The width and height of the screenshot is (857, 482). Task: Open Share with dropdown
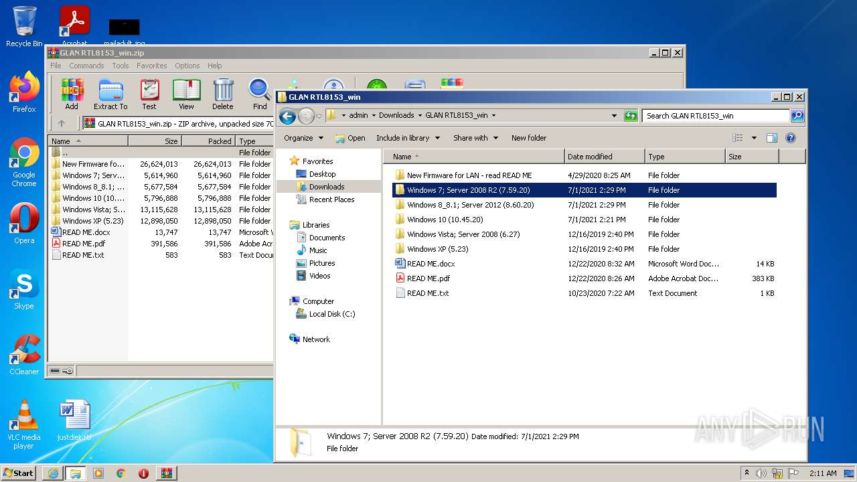click(476, 138)
